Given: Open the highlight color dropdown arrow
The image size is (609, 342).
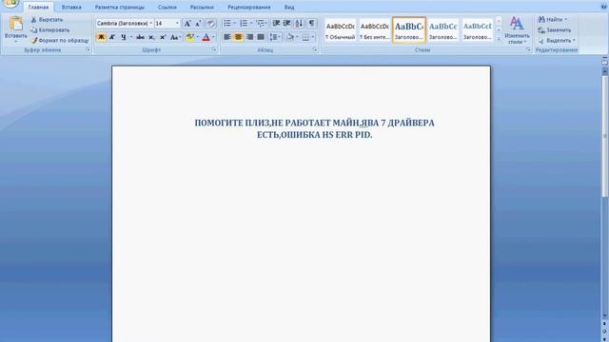Looking at the screenshot, I should tap(197, 37).
